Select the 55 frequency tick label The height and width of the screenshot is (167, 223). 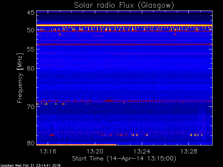[x=31, y=49]
